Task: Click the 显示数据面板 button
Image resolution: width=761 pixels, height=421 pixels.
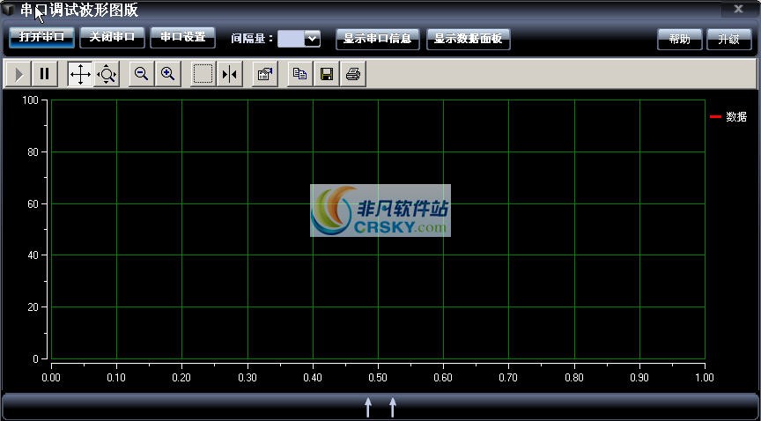Action: (x=469, y=39)
